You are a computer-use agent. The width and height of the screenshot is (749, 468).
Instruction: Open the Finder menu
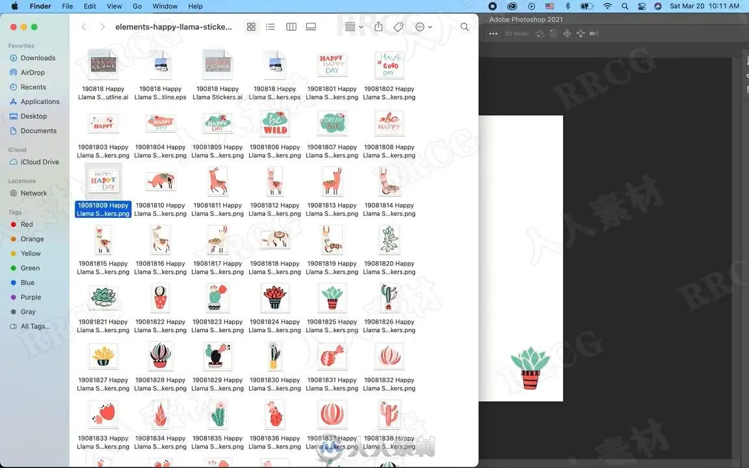pos(40,6)
